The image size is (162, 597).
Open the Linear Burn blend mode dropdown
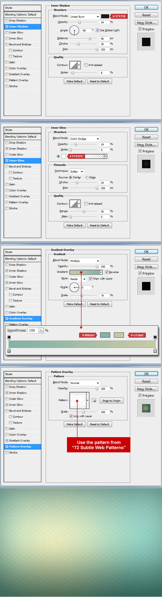pos(85,17)
